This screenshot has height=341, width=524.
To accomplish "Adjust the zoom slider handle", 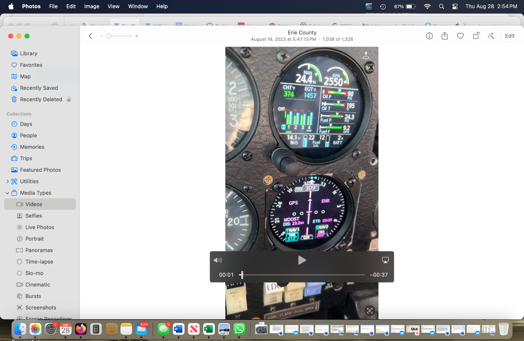I will point(109,36).
